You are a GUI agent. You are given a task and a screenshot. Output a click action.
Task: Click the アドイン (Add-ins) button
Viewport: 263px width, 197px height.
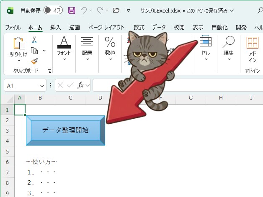[253, 50]
